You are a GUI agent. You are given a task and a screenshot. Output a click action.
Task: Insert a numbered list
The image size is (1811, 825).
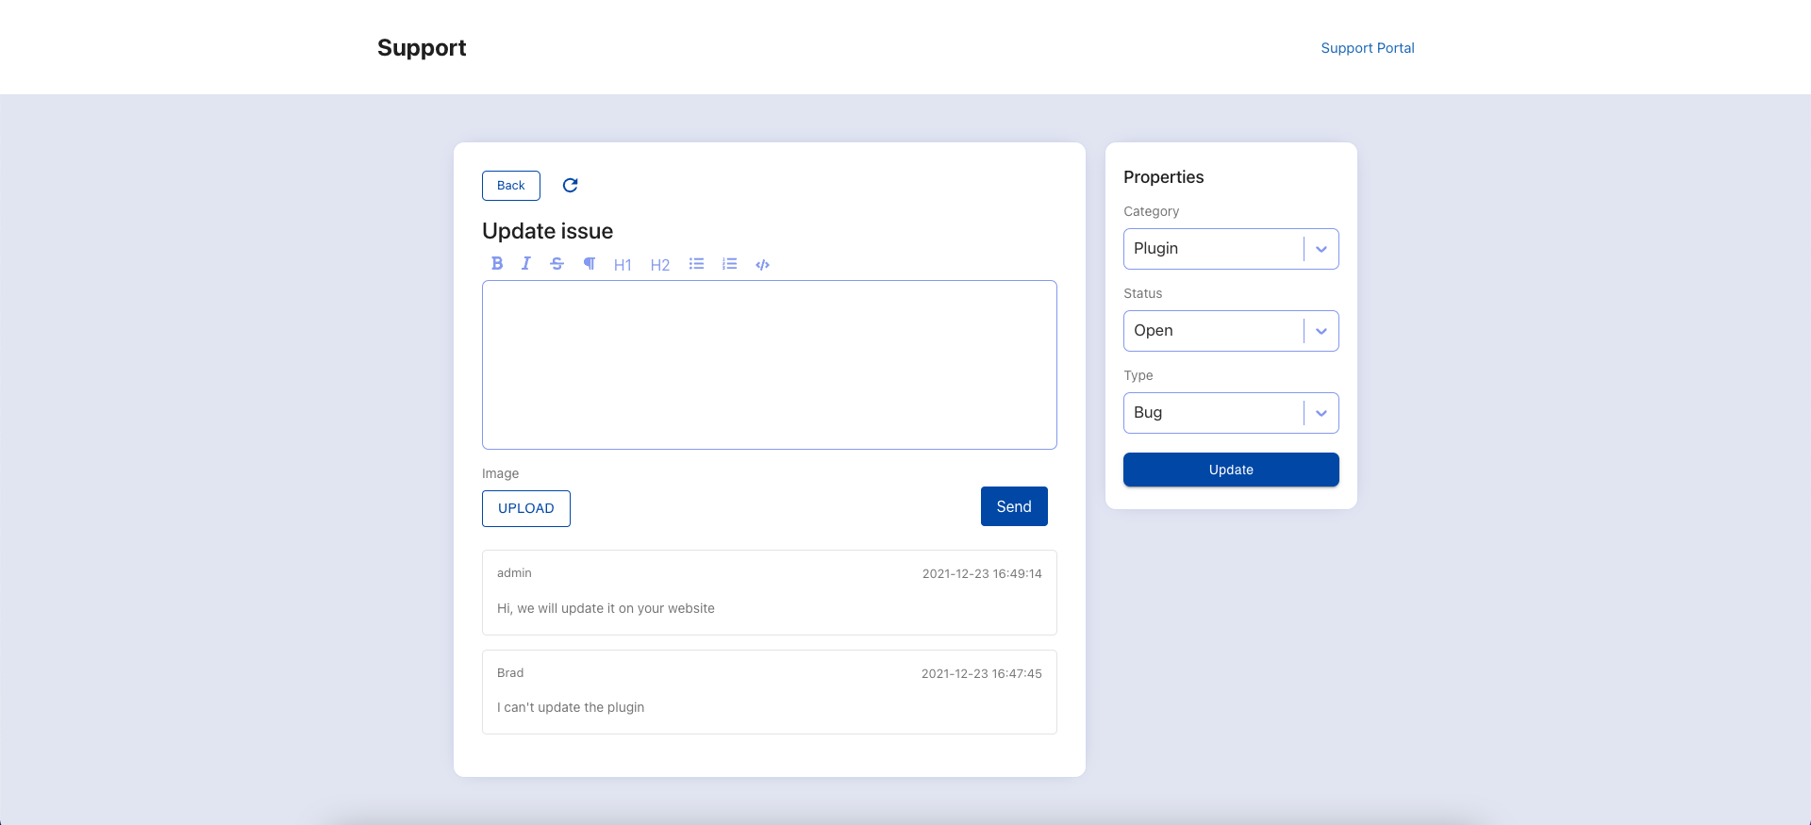point(729,264)
